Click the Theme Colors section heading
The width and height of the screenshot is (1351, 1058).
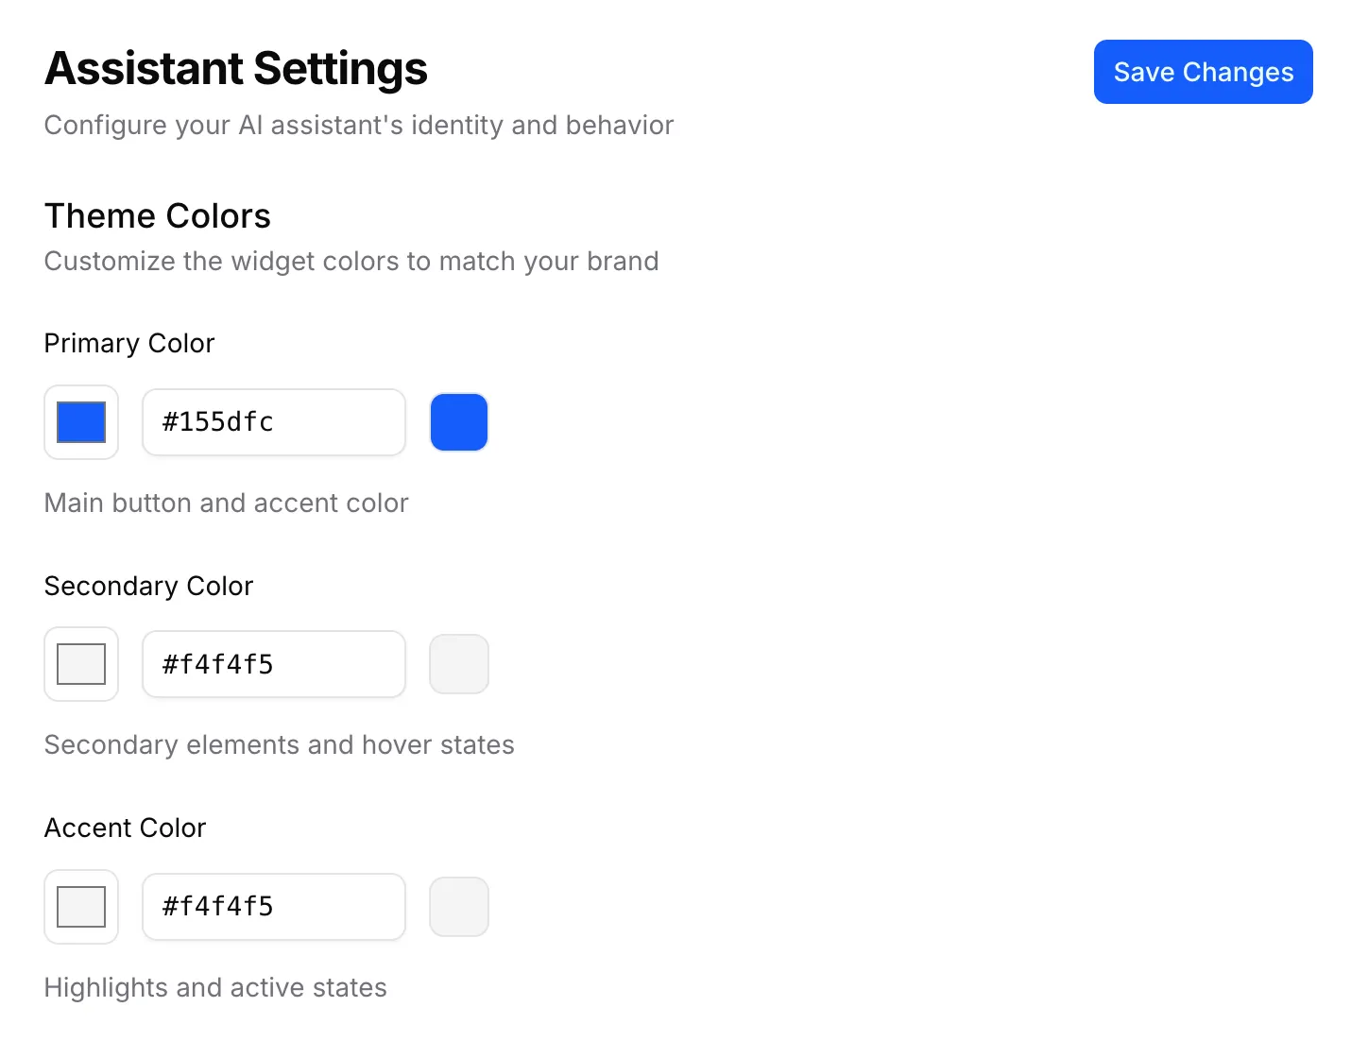157,215
